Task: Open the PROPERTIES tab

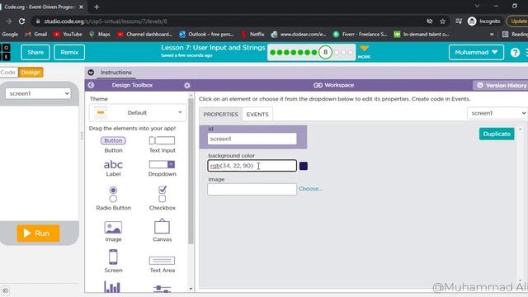Action: [x=220, y=115]
